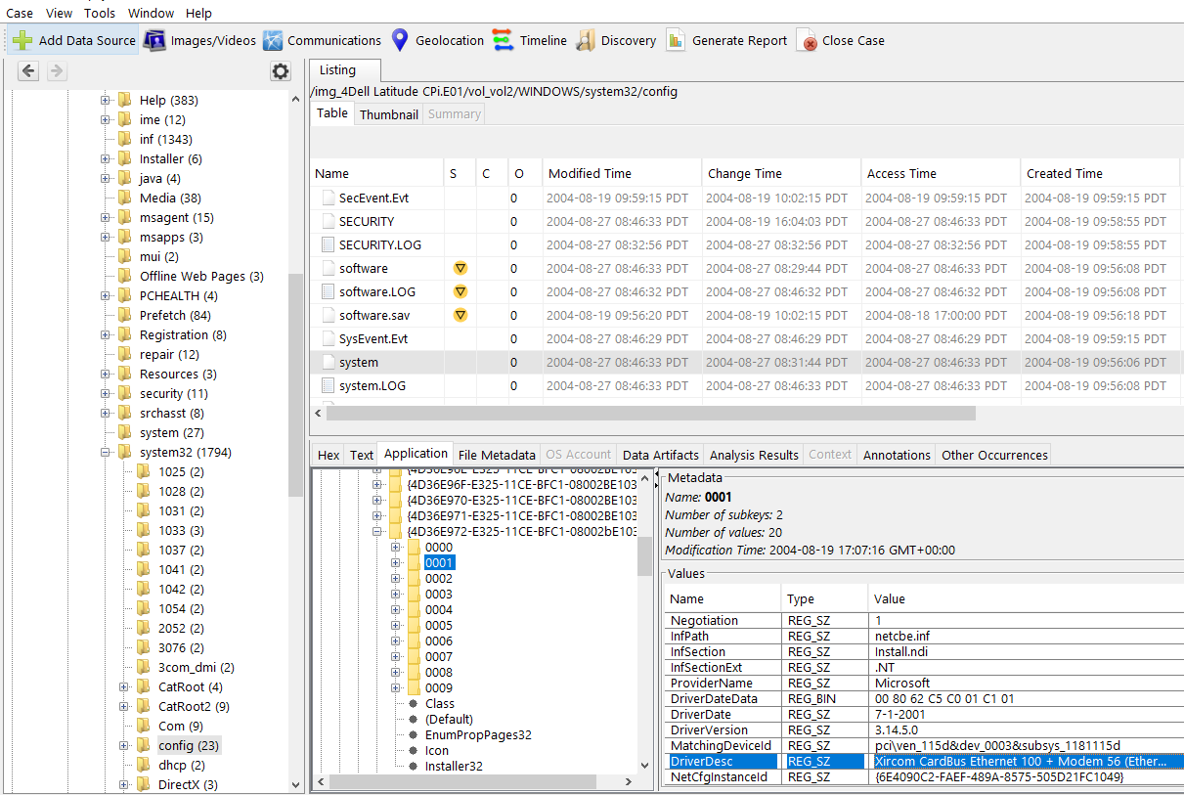Switch to the File Metadata tab
The width and height of the screenshot is (1184, 795).
tap(497, 455)
